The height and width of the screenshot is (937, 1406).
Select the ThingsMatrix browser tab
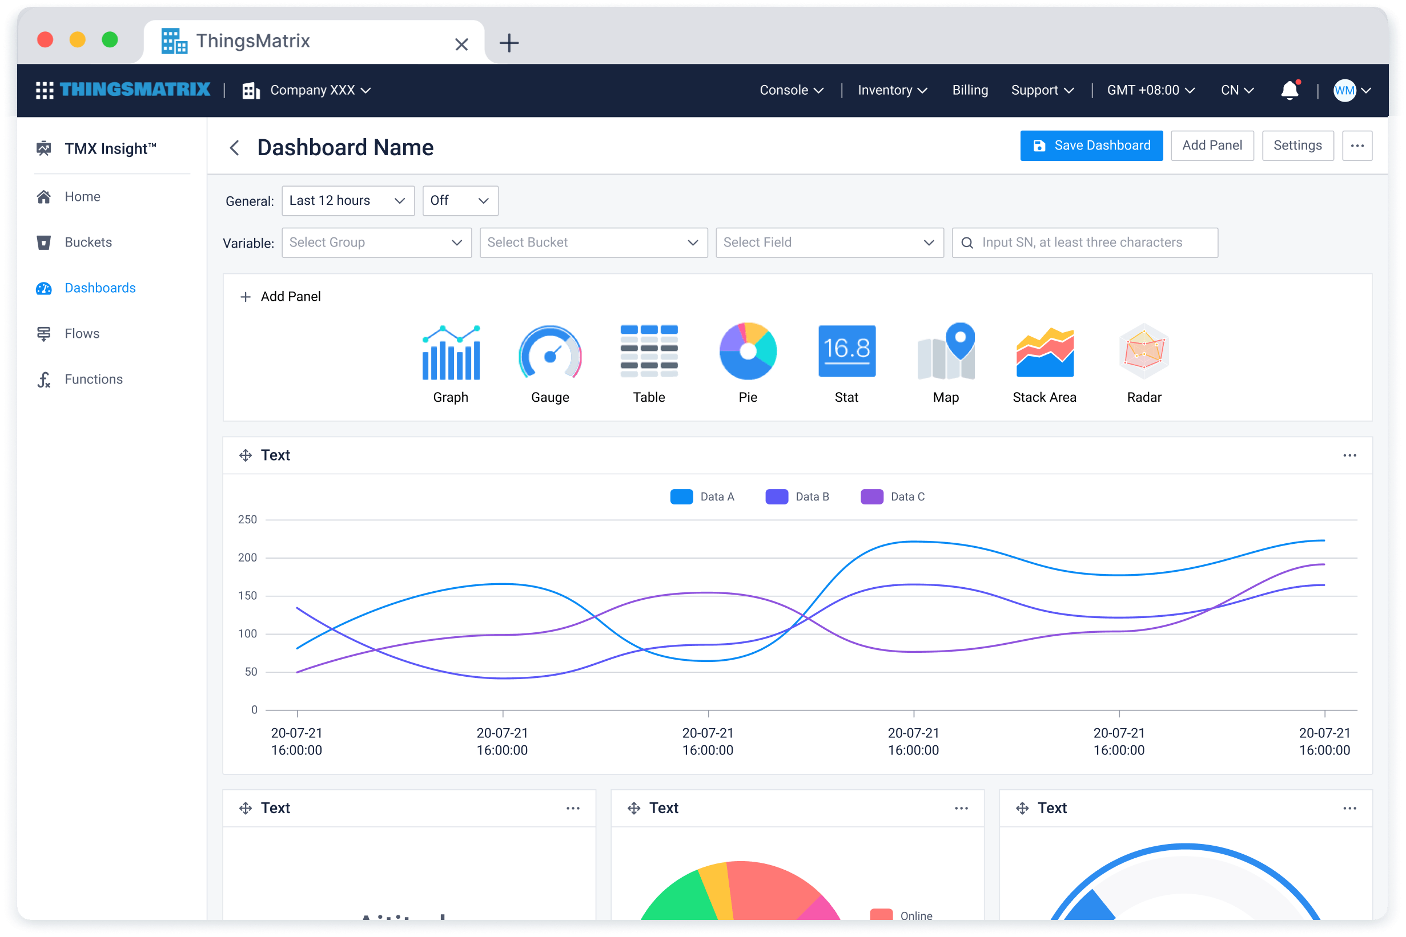coord(314,42)
